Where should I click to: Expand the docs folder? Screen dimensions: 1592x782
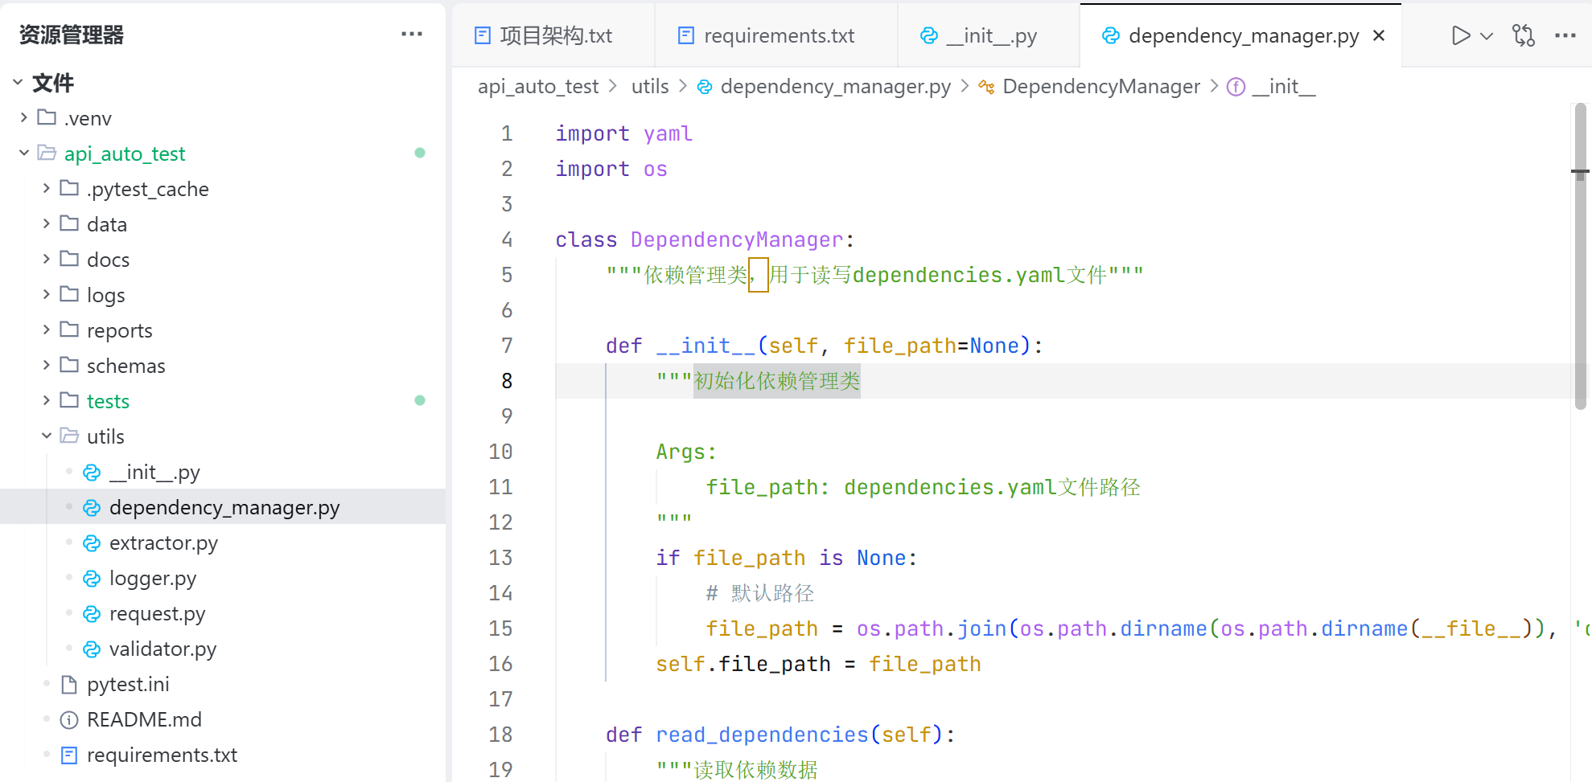47,259
